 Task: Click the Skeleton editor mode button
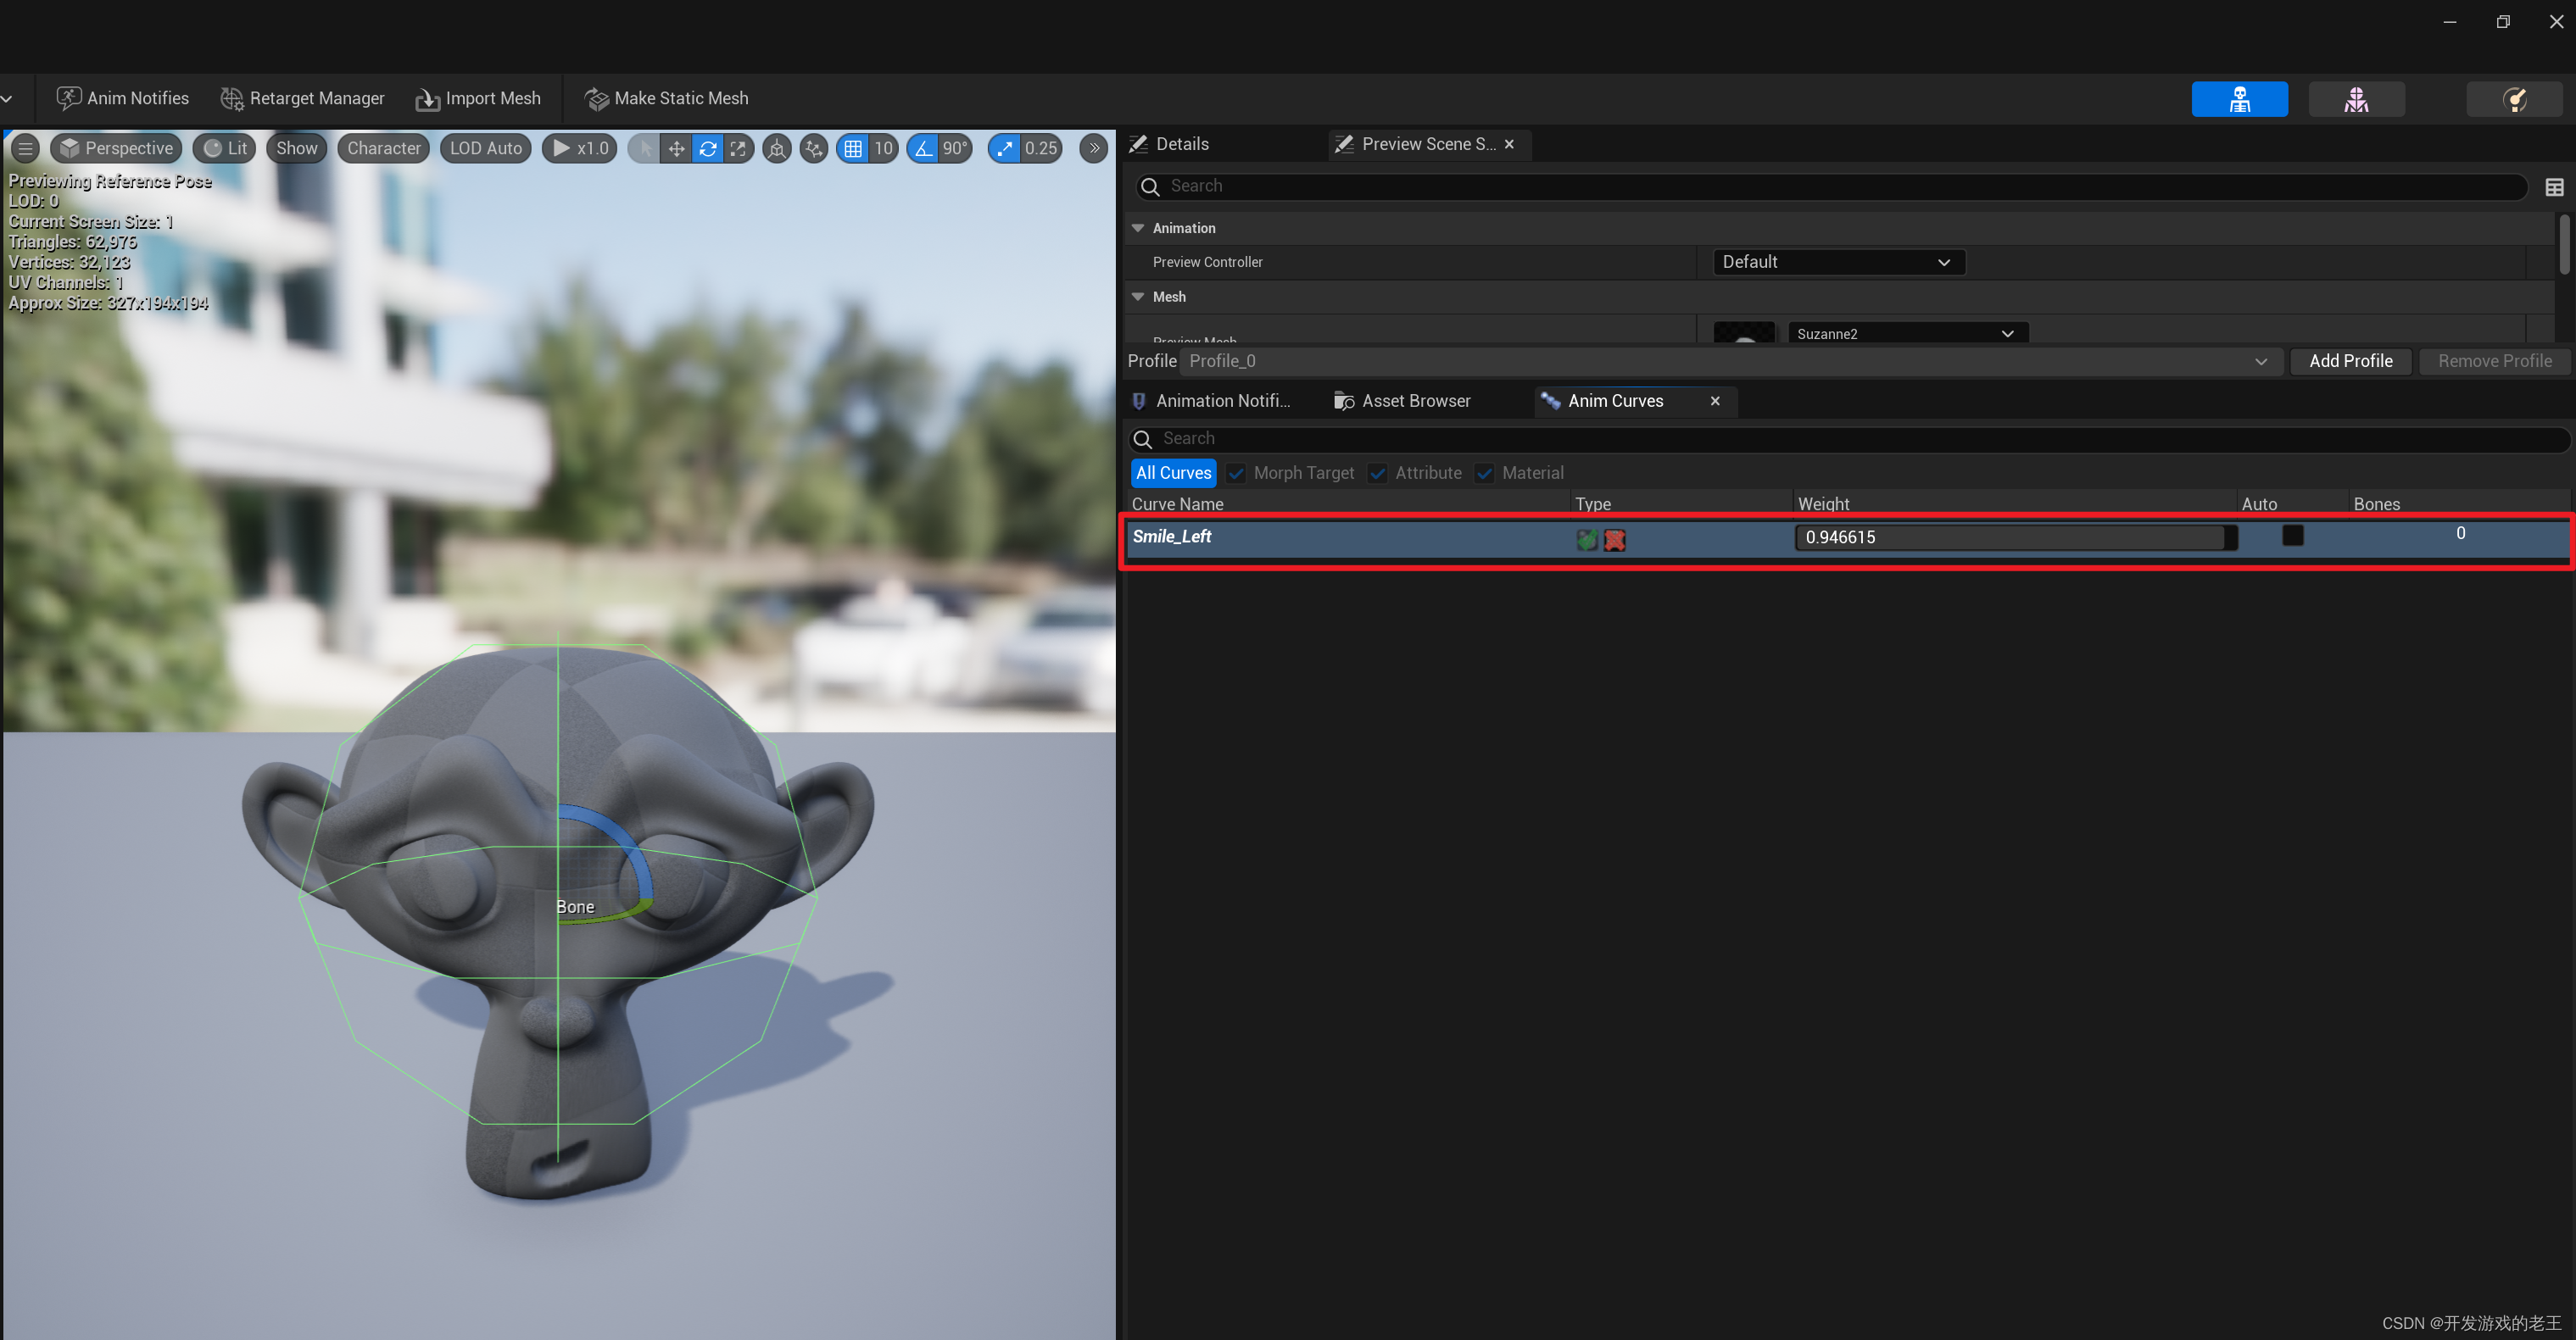pos(2239,99)
